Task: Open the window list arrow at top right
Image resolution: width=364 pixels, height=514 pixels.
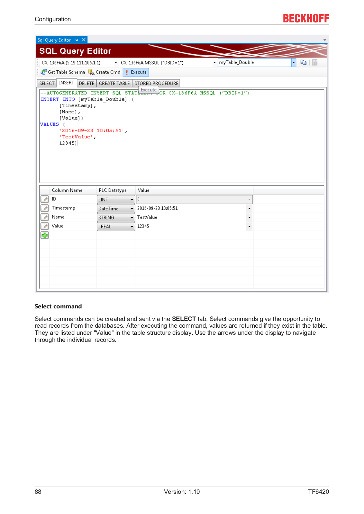Action: click(325, 40)
